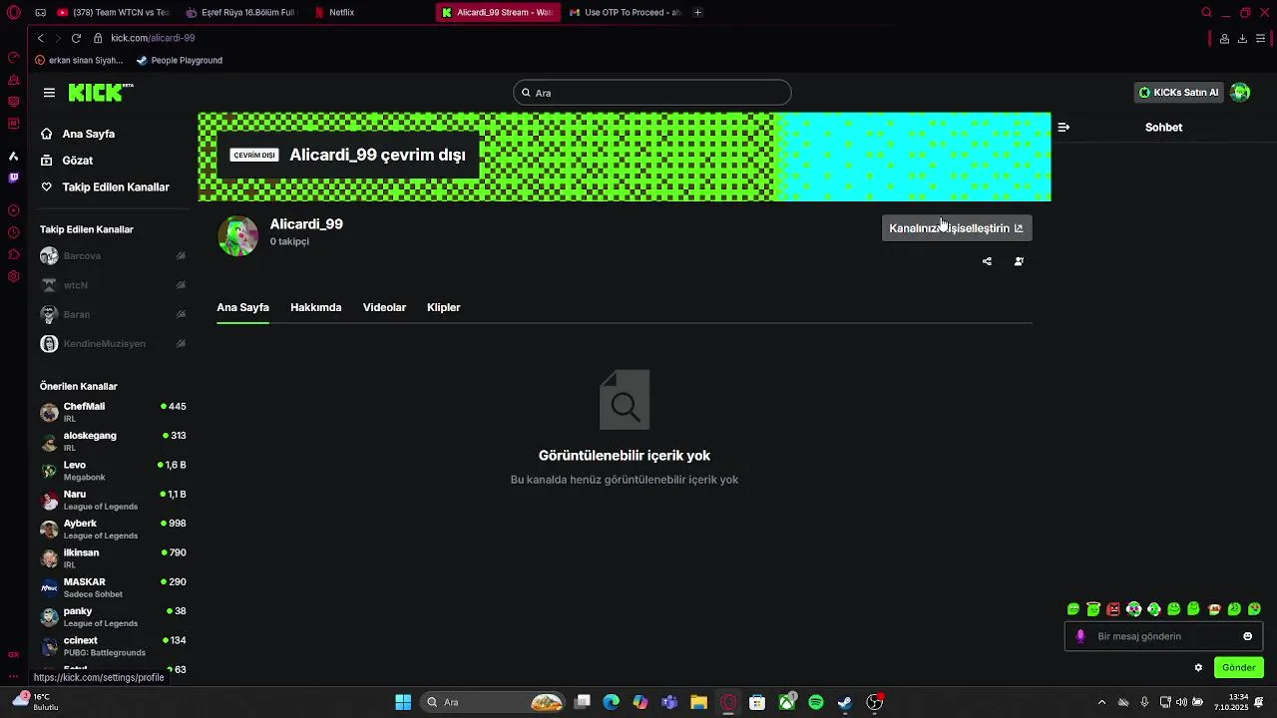
Task: Insert the first green smiling emote
Action: (1073, 609)
